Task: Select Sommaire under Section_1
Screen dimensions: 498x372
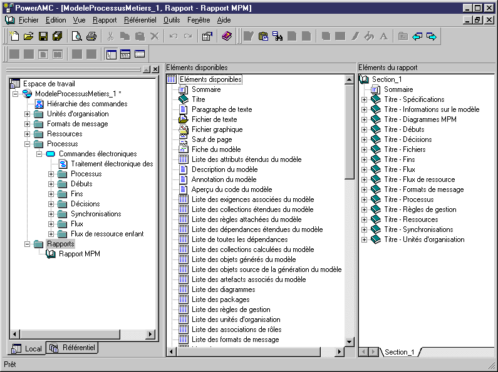Action: [398, 89]
